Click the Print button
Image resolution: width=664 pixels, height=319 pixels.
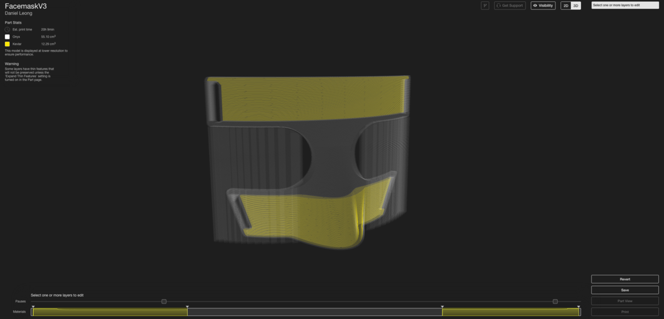pyautogui.click(x=625, y=312)
